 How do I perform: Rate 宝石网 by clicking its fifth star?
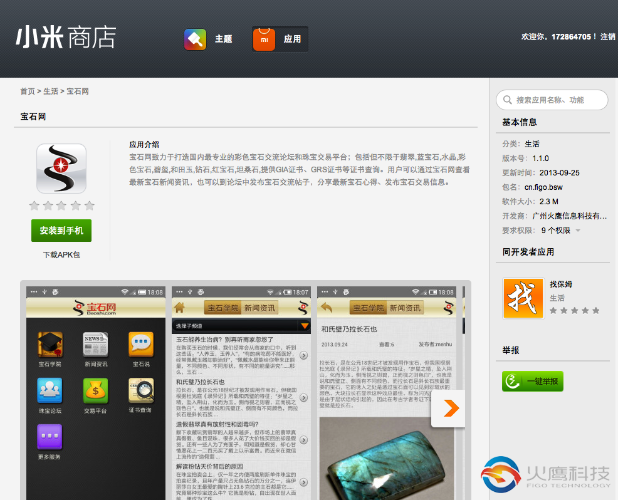(x=88, y=205)
